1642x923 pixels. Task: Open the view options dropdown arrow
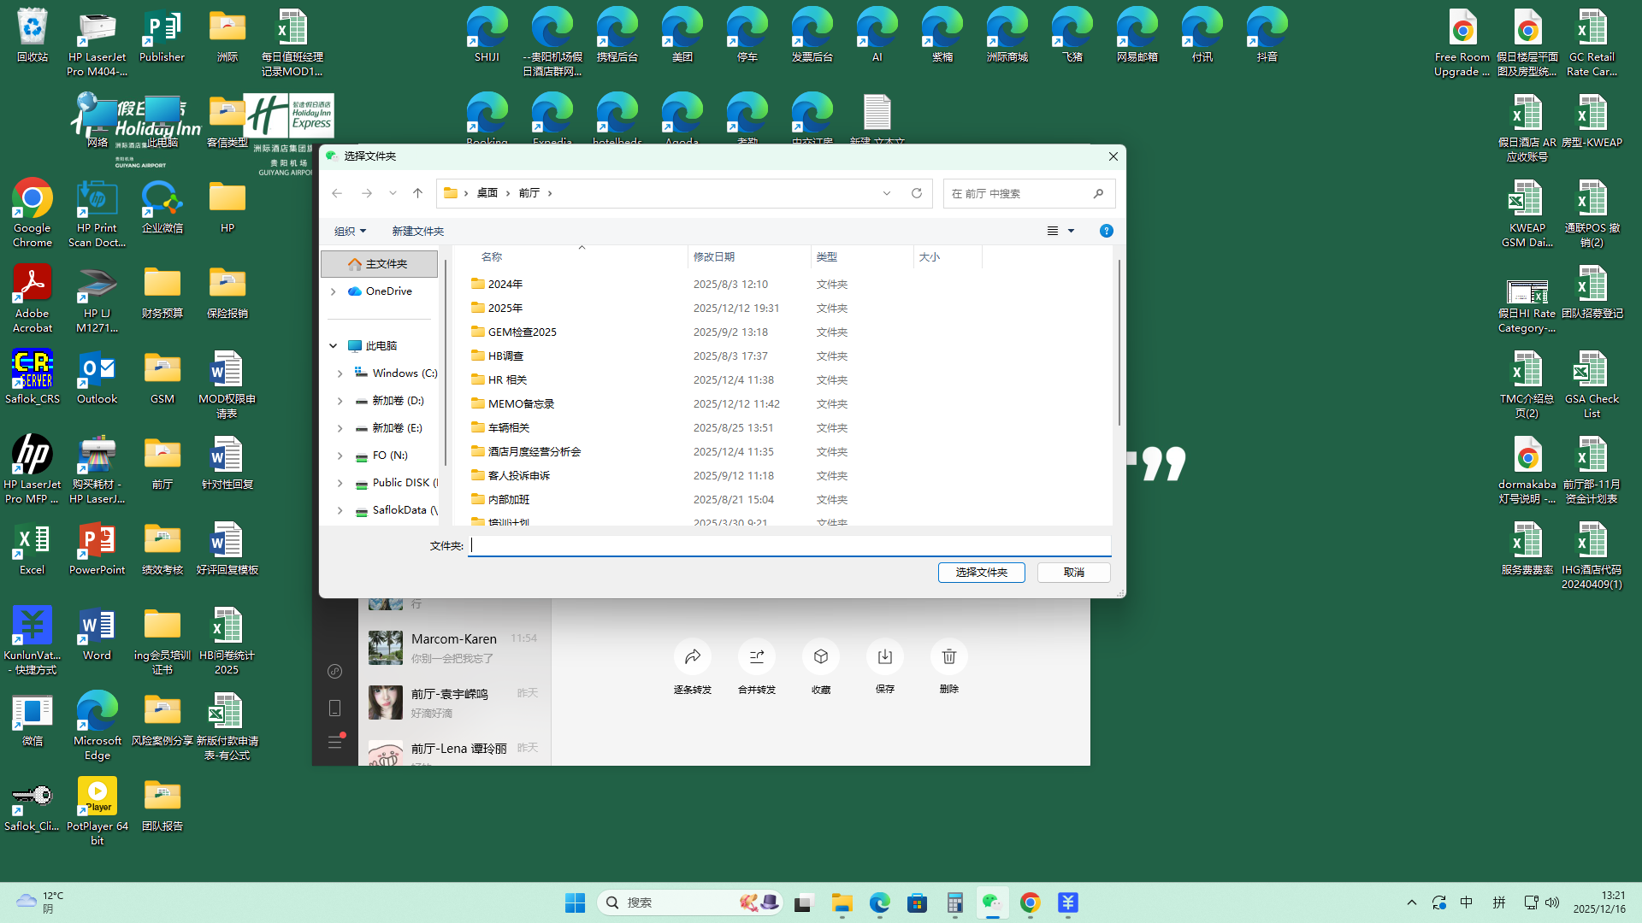point(1071,231)
